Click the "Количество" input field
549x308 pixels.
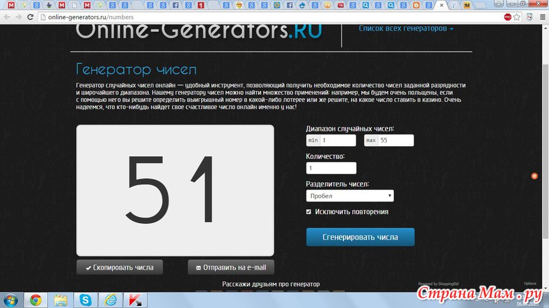331,168
